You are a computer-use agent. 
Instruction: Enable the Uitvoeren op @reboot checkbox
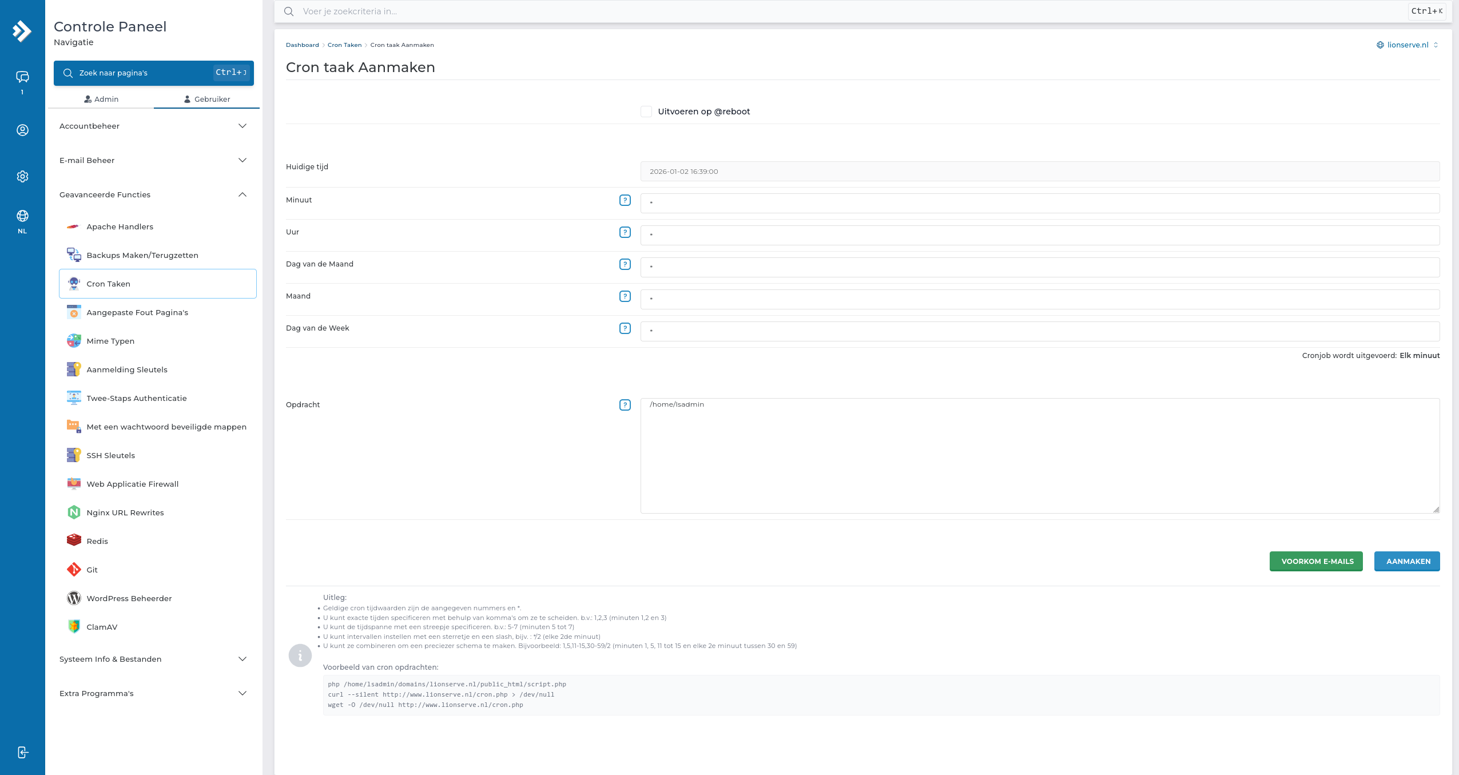click(646, 112)
